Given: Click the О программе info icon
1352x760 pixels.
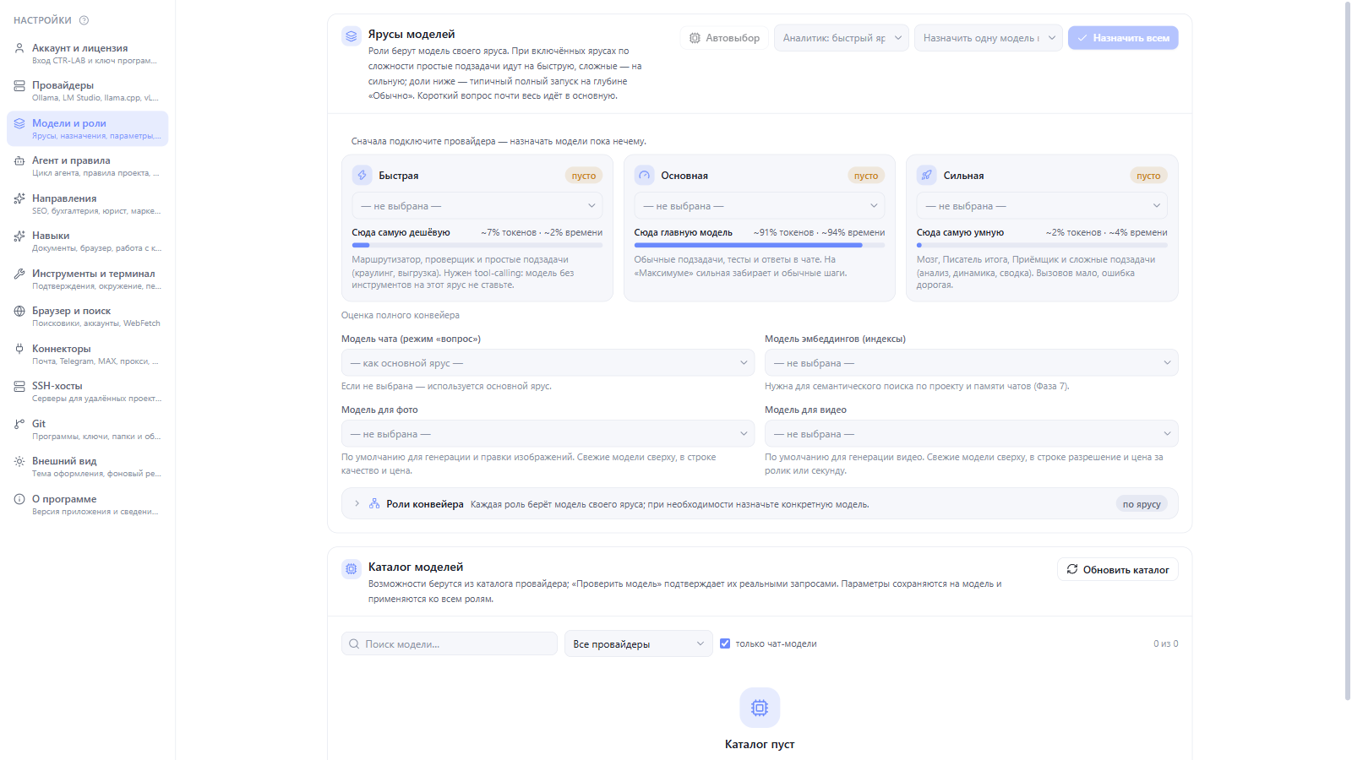Looking at the screenshot, I should tap(19, 499).
